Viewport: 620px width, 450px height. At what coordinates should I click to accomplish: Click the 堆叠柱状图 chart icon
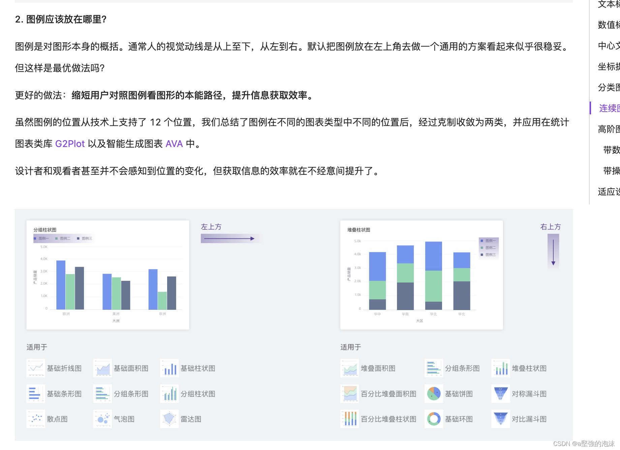click(x=500, y=368)
